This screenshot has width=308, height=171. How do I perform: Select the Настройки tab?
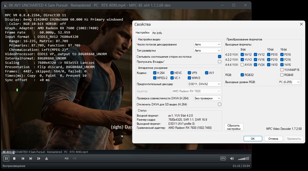142,33
